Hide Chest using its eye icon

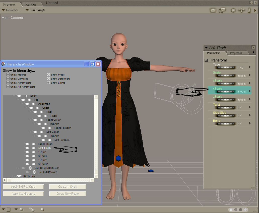coord(31,108)
